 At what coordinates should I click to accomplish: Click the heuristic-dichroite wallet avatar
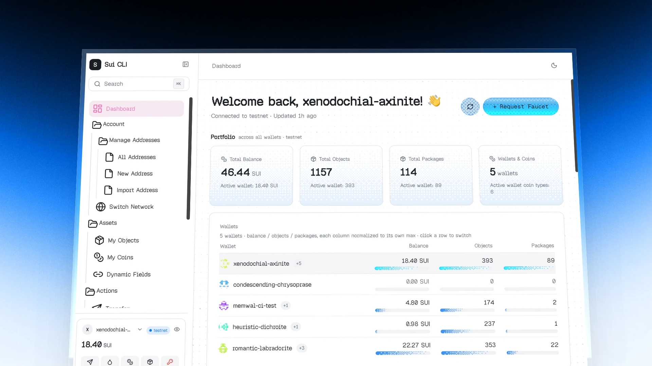(x=223, y=327)
